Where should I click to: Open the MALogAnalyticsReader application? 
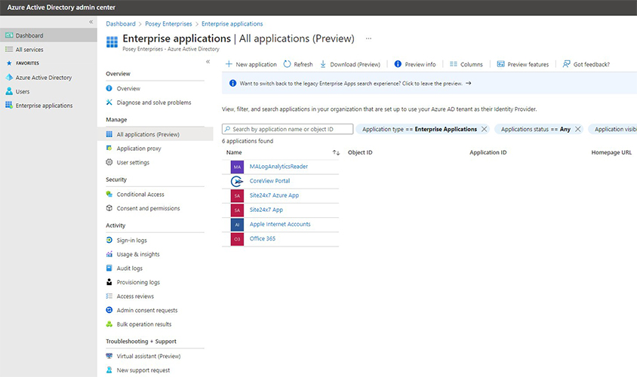tap(278, 167)
